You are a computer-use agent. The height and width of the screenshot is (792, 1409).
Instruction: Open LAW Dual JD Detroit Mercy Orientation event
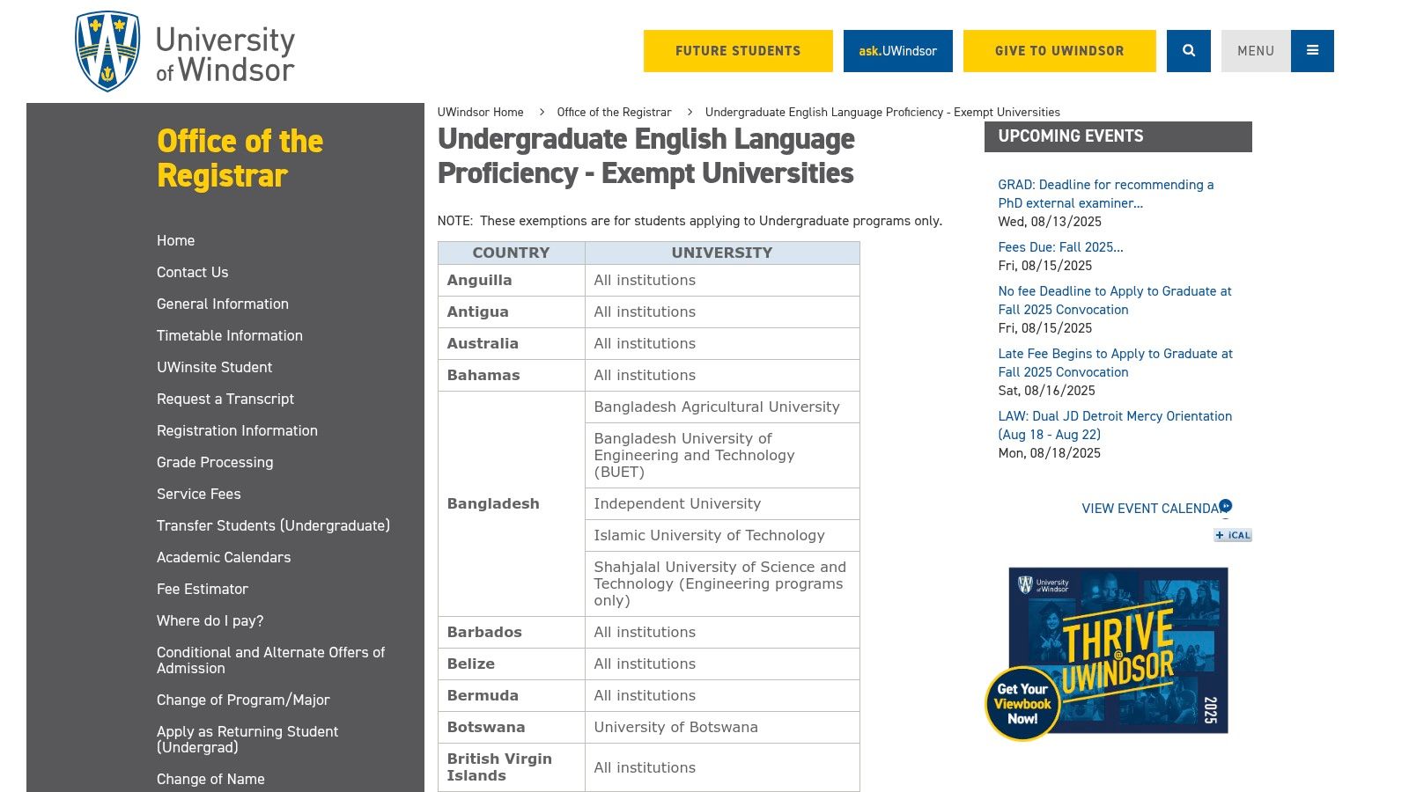(1115, 425)
